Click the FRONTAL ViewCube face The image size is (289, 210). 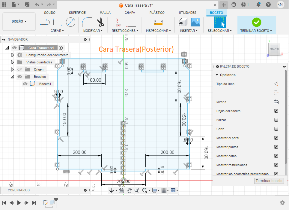(x=274, y=49)
